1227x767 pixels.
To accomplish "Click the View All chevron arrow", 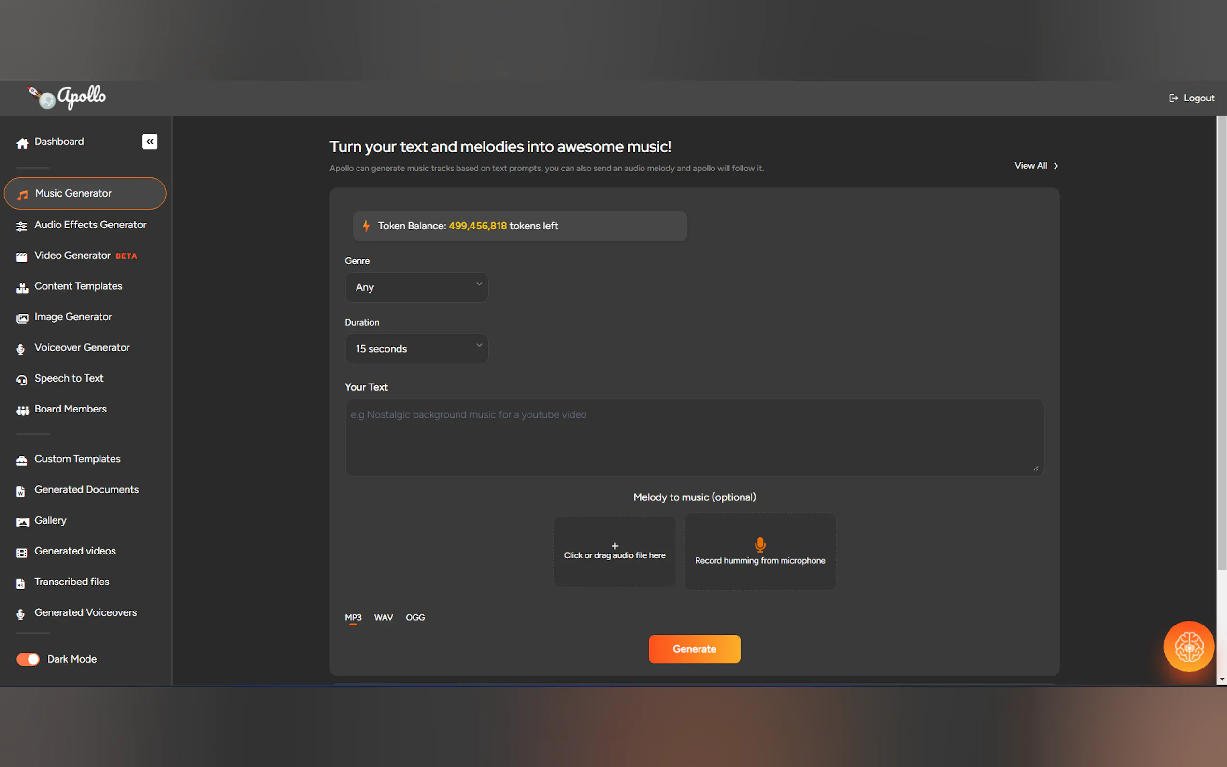I will [x=1056, y=166].
